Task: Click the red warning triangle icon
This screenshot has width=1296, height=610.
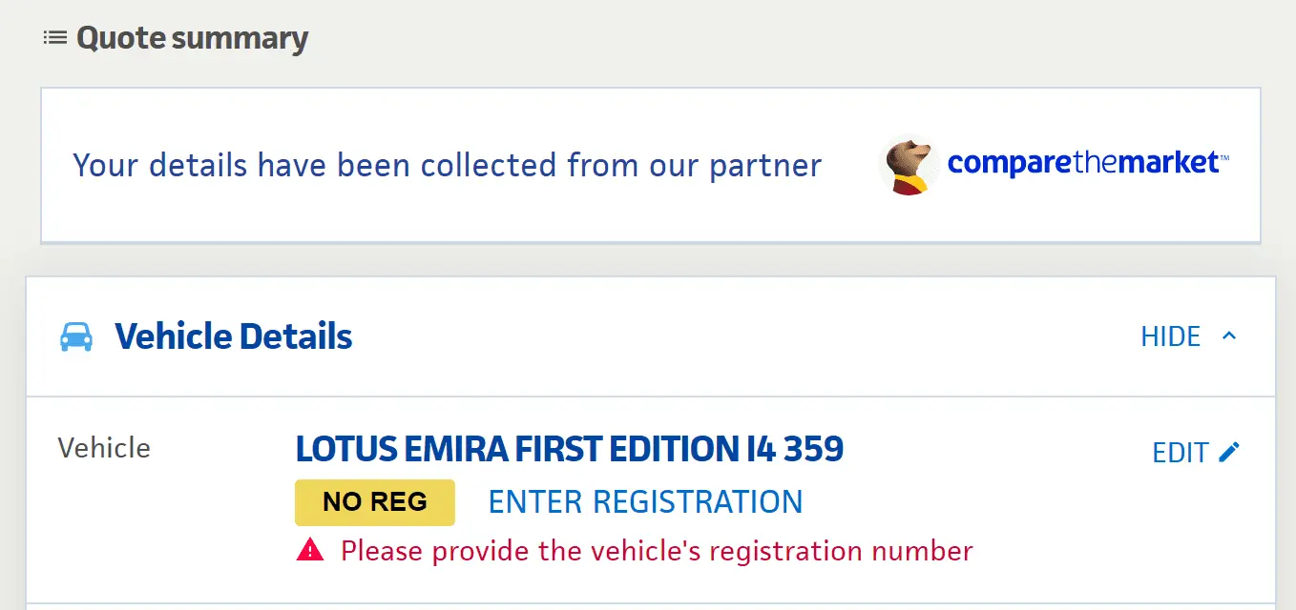Action: [x=310, y=550]
